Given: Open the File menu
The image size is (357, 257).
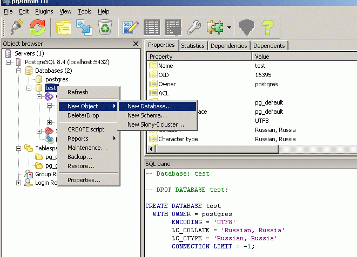Looking at the screenshot, I should 8,11.
